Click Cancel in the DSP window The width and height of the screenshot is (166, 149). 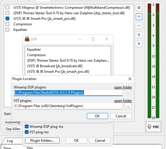[100, 141]
